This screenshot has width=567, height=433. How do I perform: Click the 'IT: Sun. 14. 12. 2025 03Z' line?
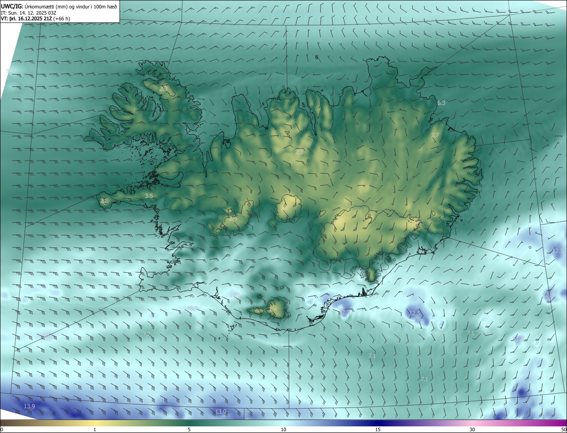[x=29, y=12]
